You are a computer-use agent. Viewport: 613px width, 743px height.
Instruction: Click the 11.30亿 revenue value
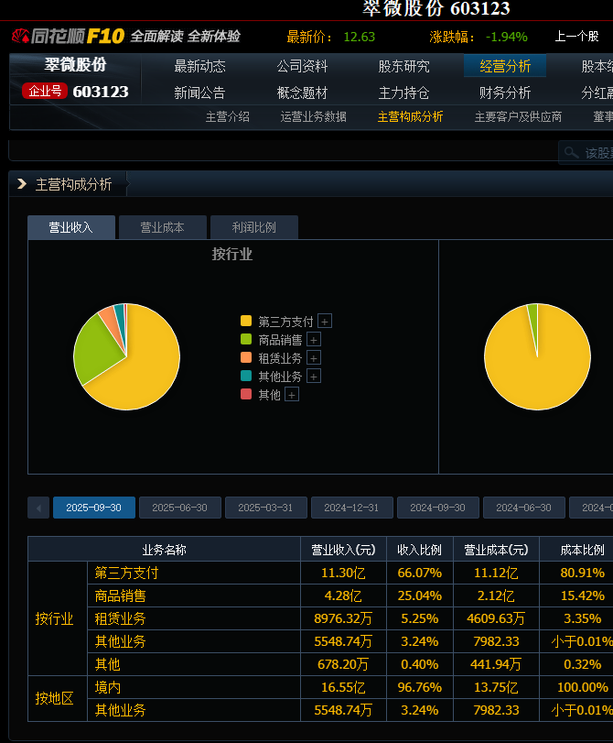tap(343, 573)
